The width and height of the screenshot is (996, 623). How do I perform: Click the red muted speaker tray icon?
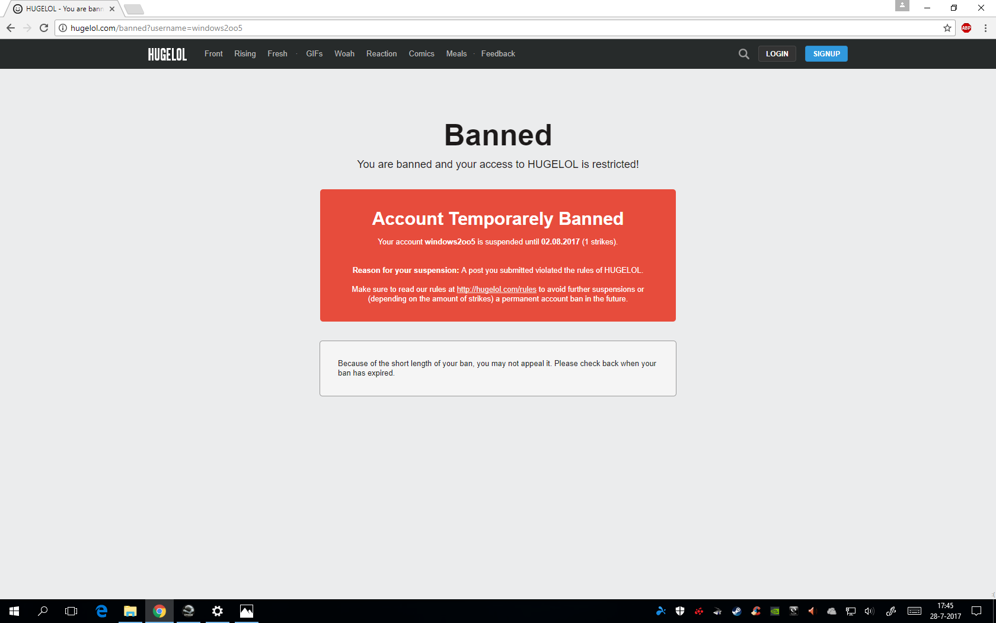pyautogui.click(x=813, y=611)
